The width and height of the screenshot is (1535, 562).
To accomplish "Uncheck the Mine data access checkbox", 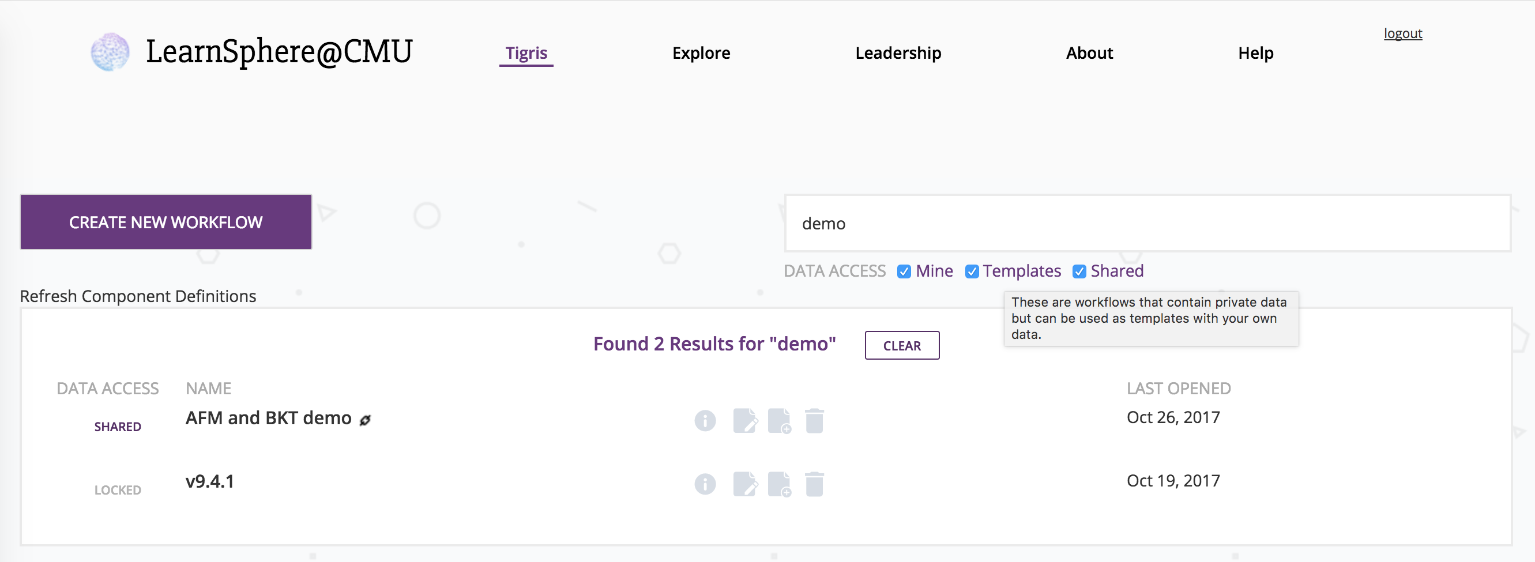I will pos(904,271).
